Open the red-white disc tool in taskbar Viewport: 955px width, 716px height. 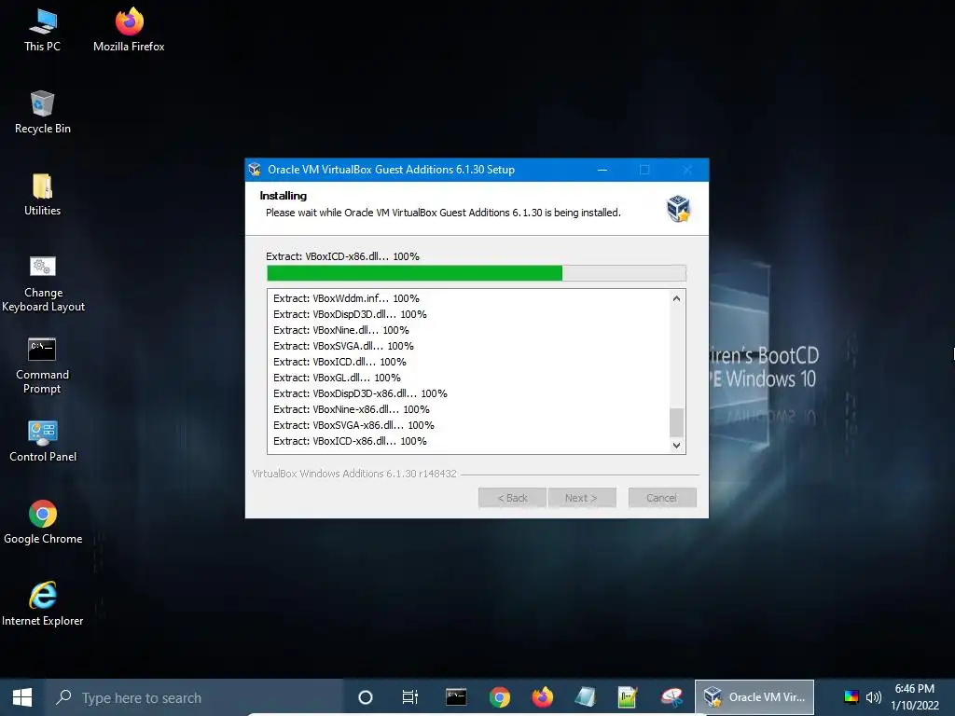point(671,697)
